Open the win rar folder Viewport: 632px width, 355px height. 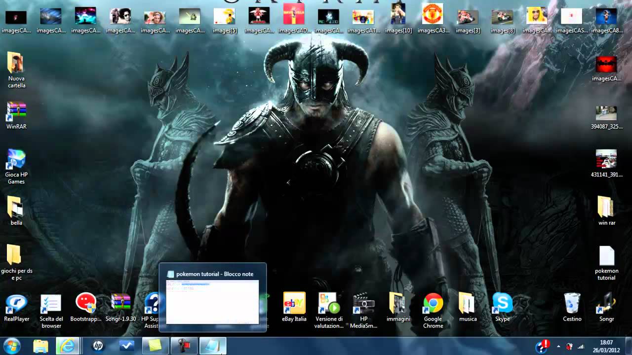coord(606,211)
